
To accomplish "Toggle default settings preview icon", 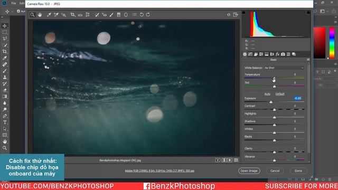I will (236, 160).
